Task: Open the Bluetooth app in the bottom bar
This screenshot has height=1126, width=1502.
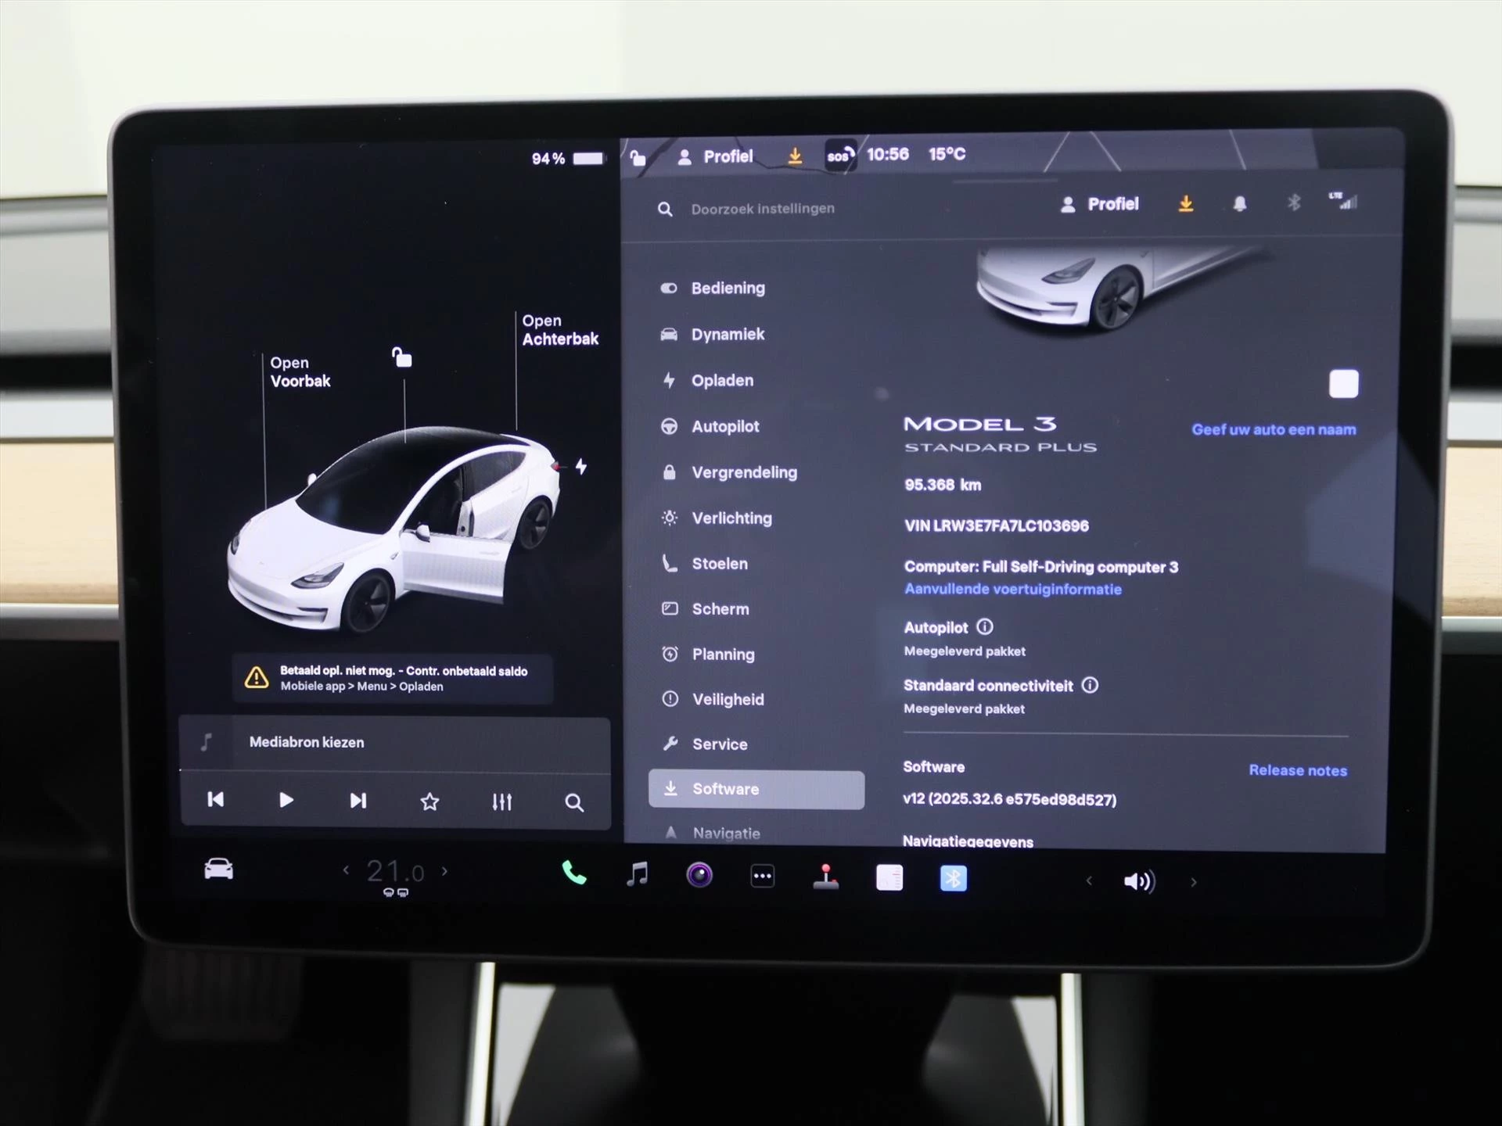Action: pyautogui.click(x=953, y=877)
